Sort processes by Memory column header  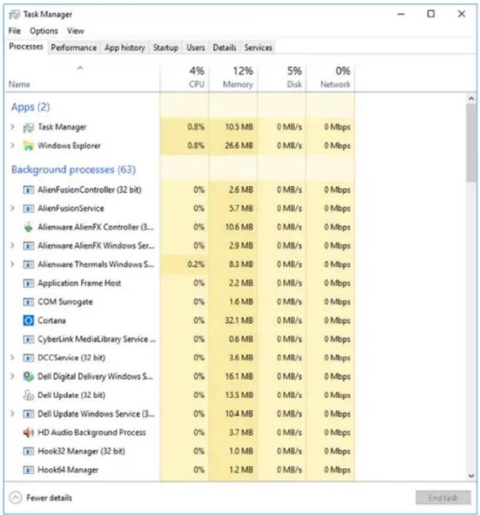coord(233,78)
